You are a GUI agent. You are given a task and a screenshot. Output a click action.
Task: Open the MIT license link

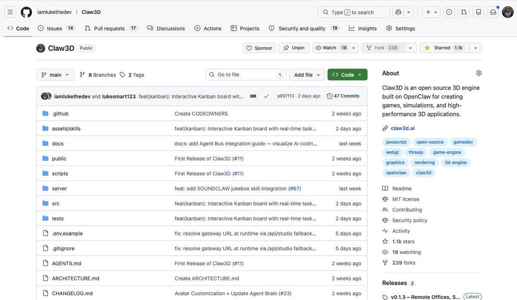pos(405,199)
